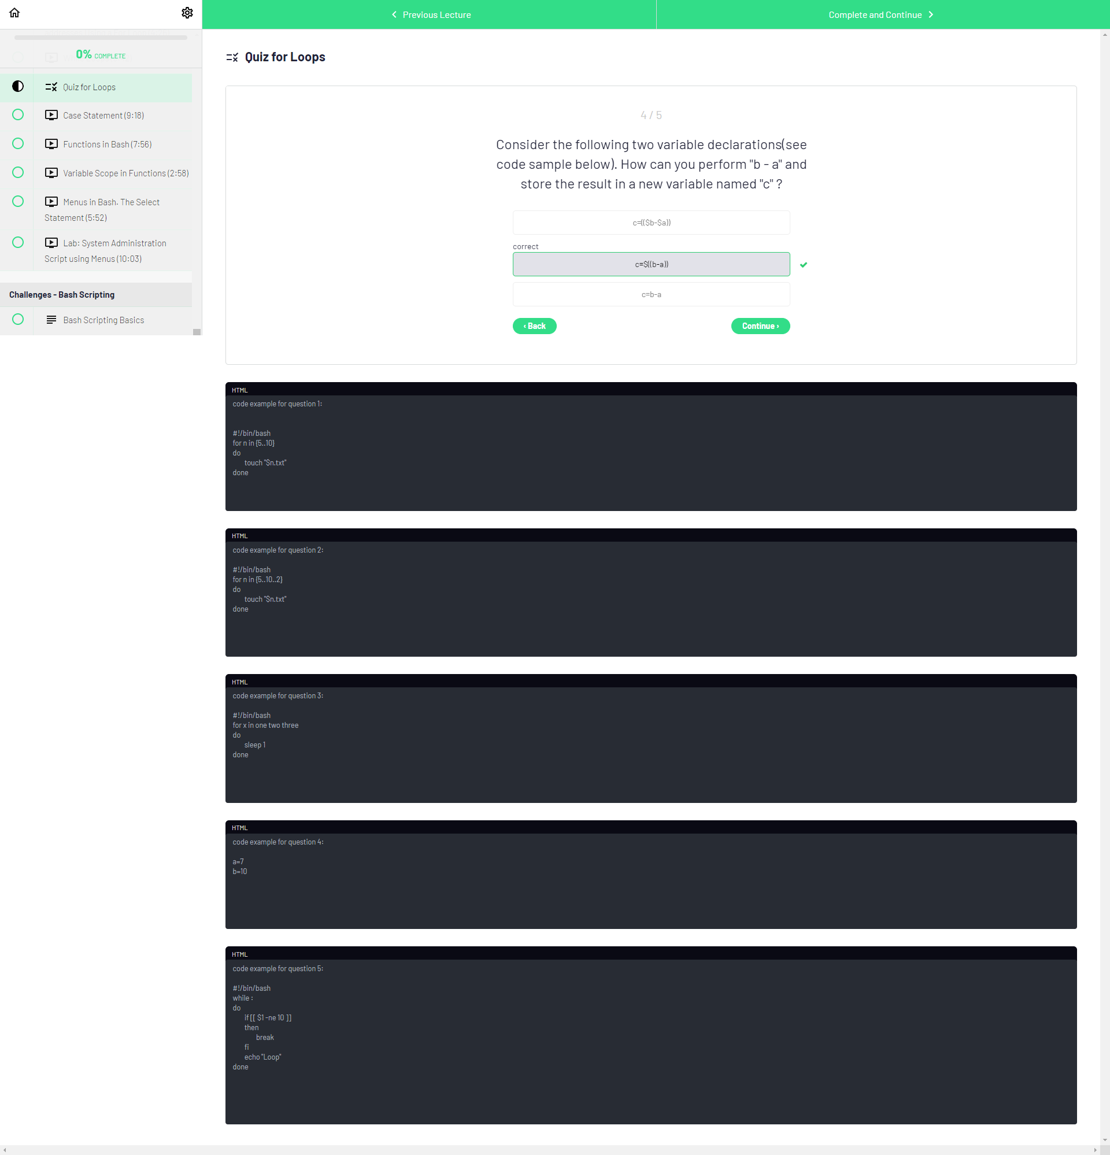This screenshot has height=1155, width=1110.
Task: Toggle the completion circle for Case Statement
Action: coord(18,115)
